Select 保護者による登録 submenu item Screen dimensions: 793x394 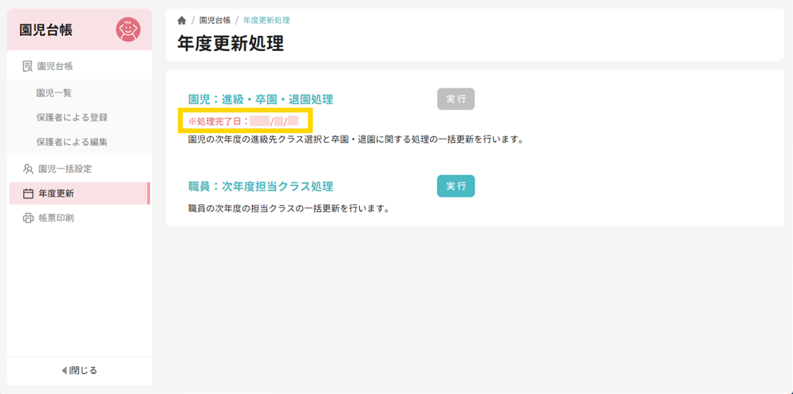(72, 117)
